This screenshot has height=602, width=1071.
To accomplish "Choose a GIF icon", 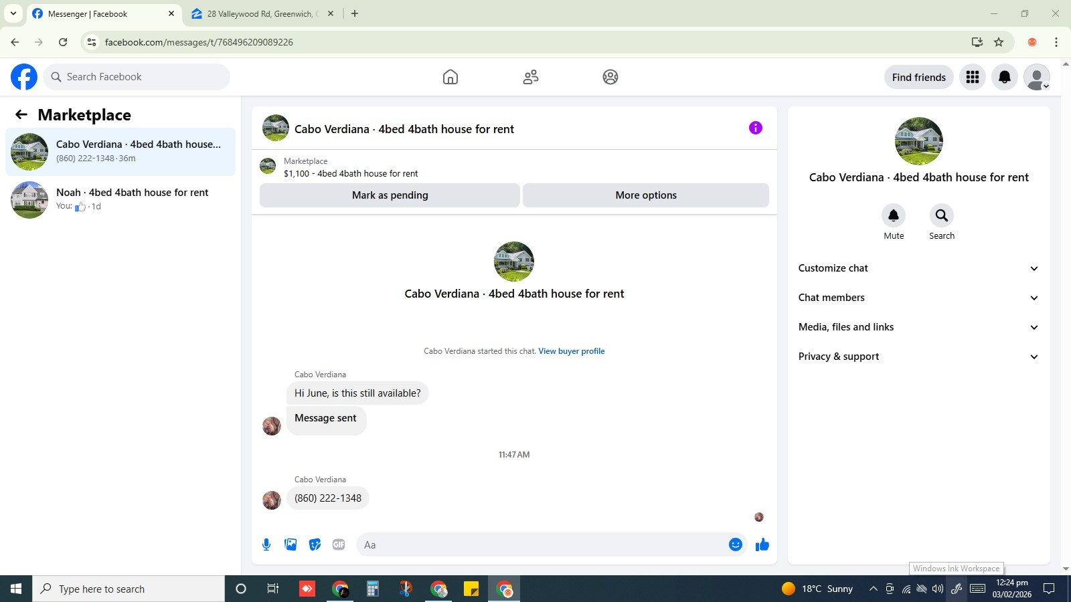I will [x=339, y=544].
